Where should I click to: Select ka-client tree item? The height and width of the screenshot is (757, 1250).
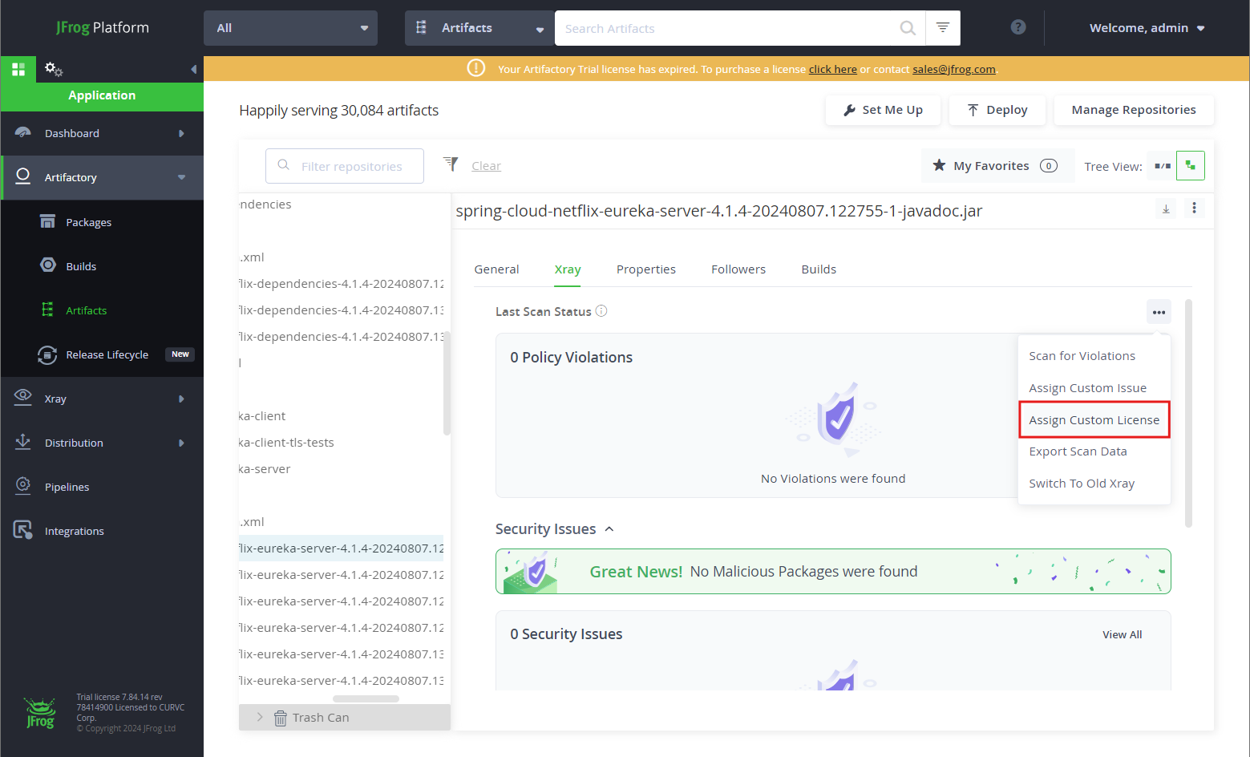pos(263,416)
